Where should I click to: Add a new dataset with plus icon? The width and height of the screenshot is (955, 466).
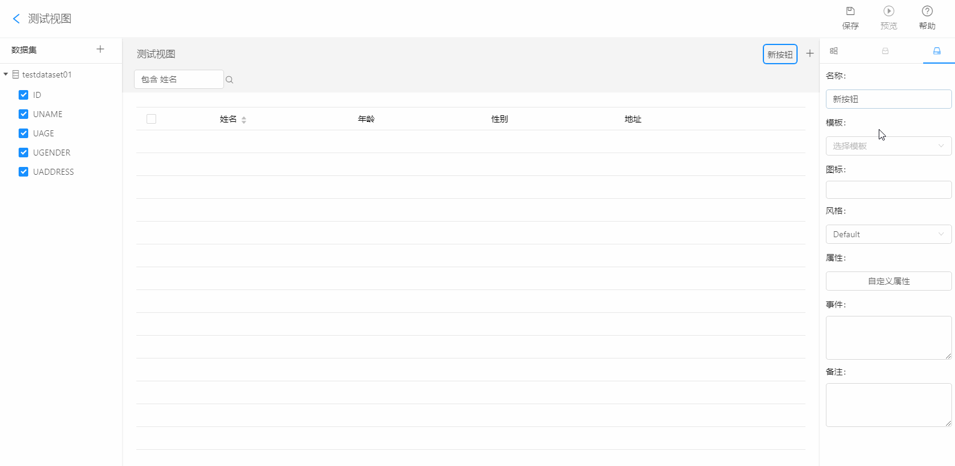pyautogui.click(x=100, y=49)
